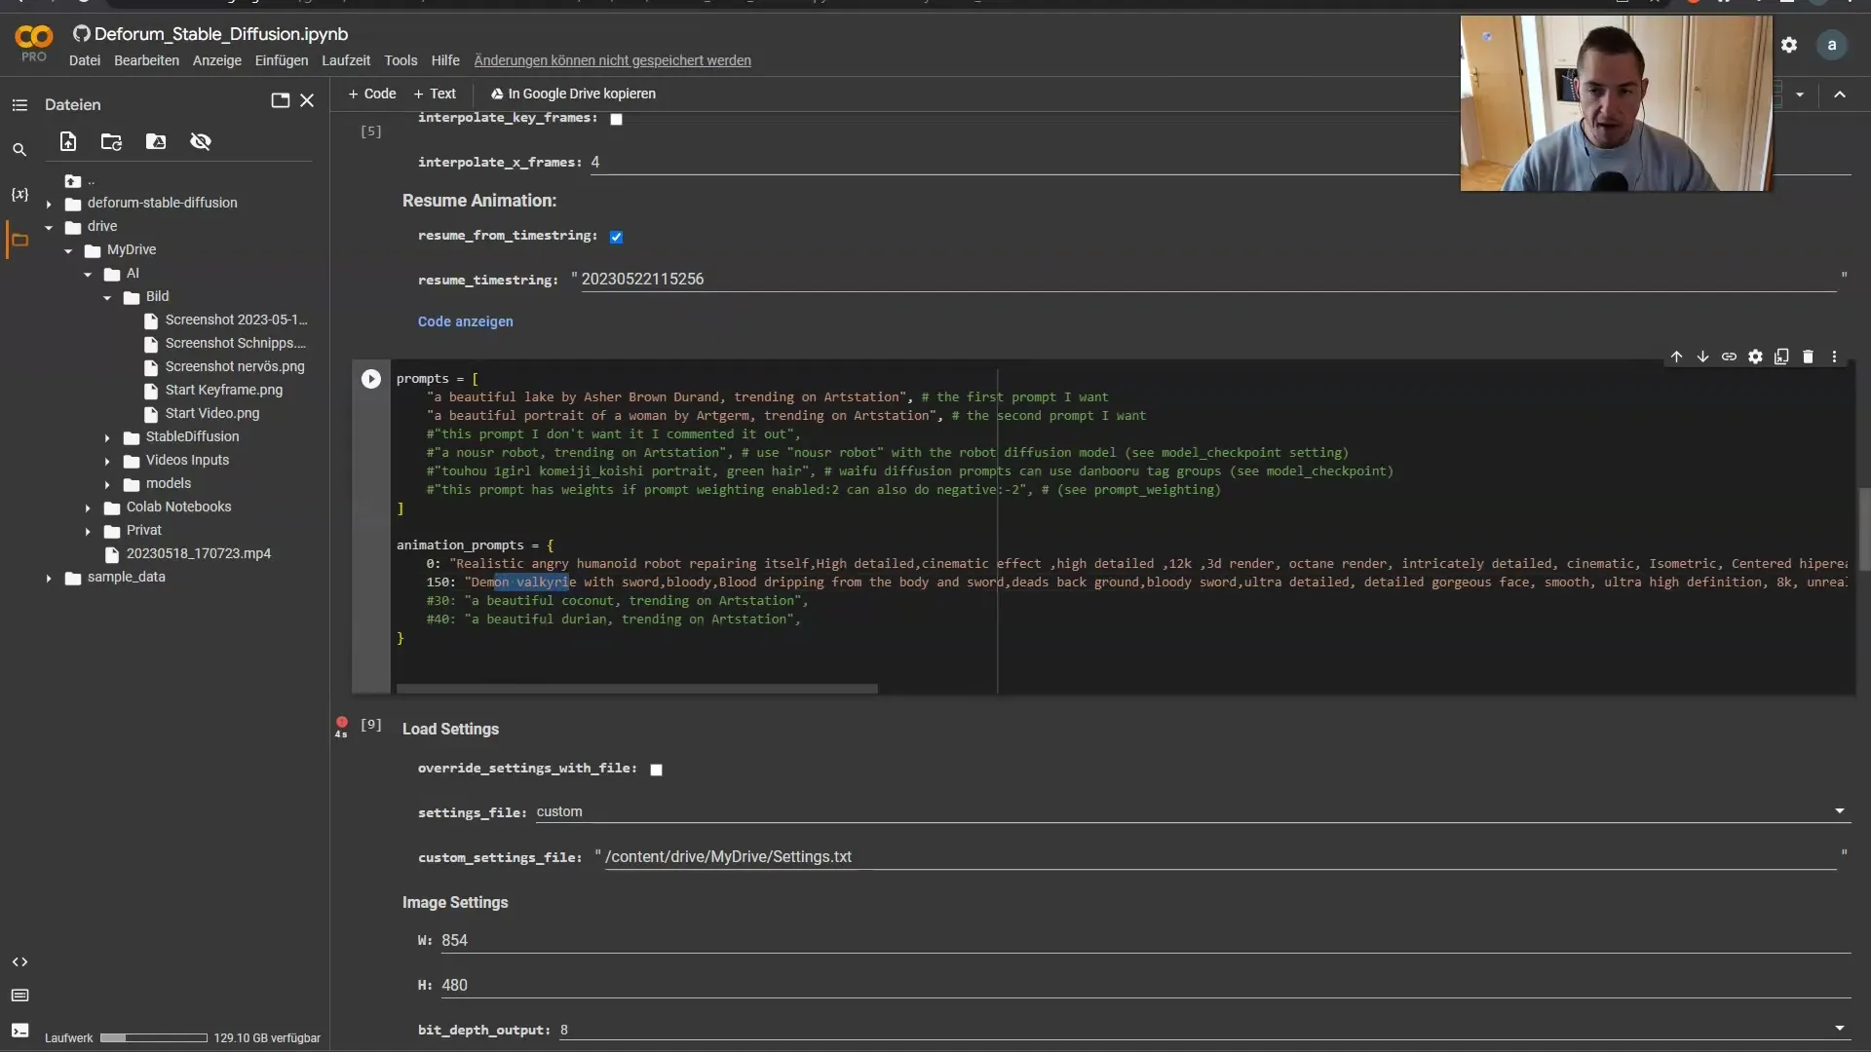This screenshot has height=1052, width=1871.
Task: Copy link to prompts cell
Action: point(1729,357)
